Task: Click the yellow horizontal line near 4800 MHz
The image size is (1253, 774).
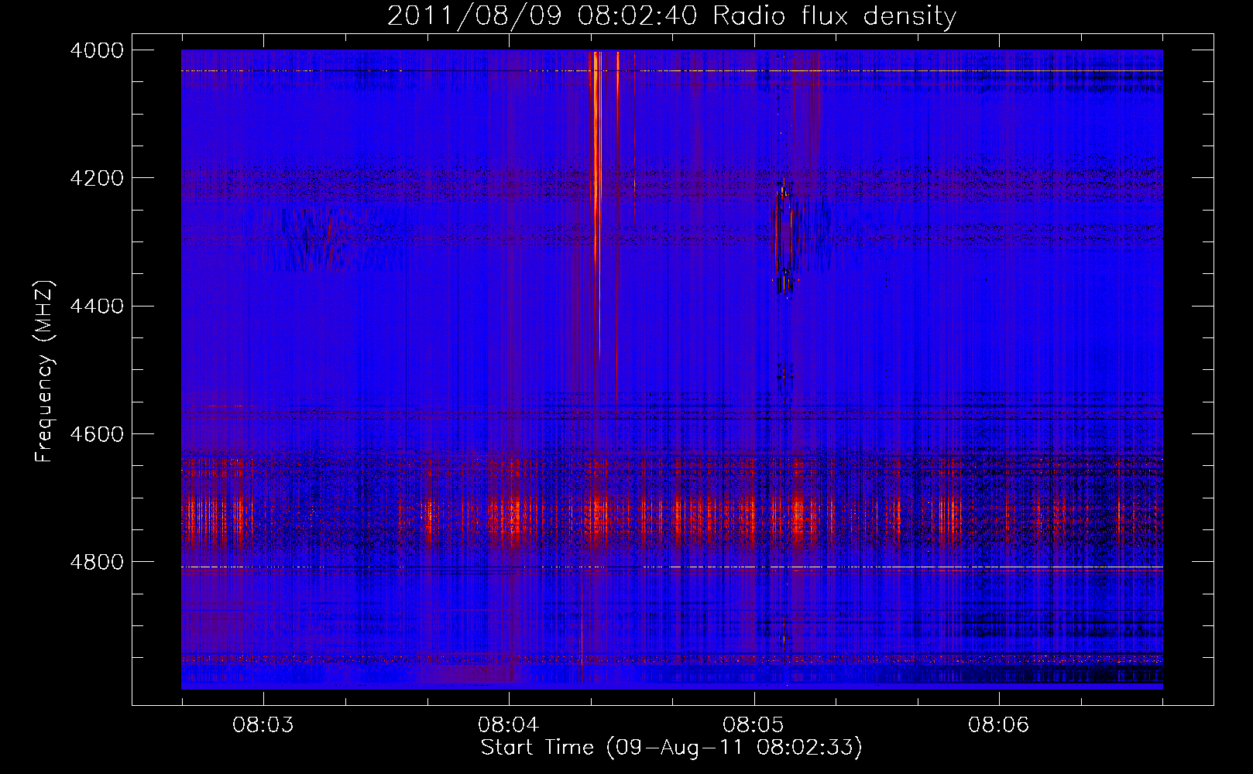Action: click(x=672, y=567)
